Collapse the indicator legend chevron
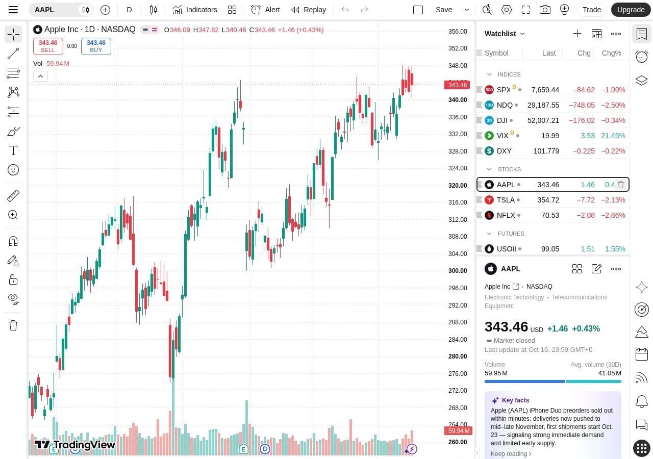Viewport: 653px width, 459px height. click(x=40, y=76)
